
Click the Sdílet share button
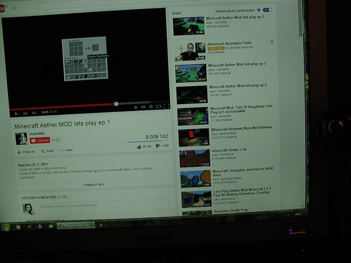48,151
